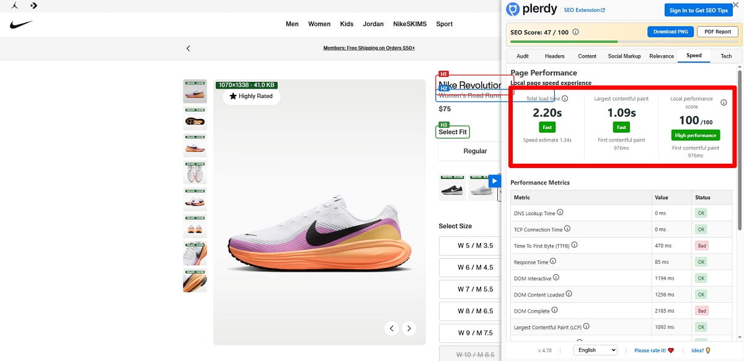Image resolution: width=744 pixels, height=361 pixels.
Task: Switch to the Audit tab
Action: (523, 56)
